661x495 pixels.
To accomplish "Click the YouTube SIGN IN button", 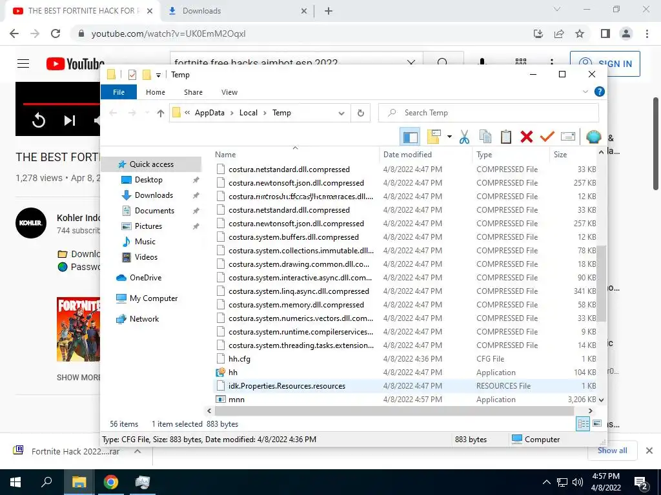I will 605,64.
